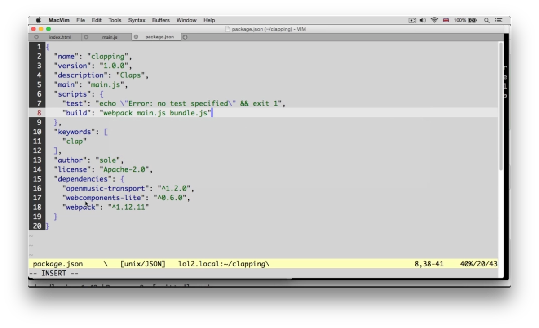Click the "^0.6.0" version string
This screenshot has height=328, width=539.
(170, 198)
